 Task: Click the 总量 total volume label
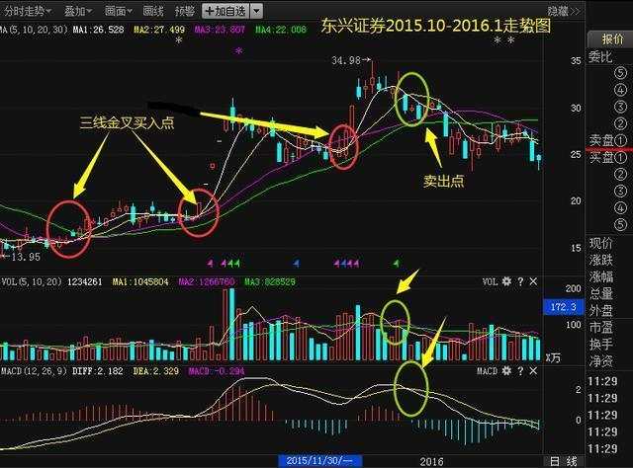tap(600, 294)
